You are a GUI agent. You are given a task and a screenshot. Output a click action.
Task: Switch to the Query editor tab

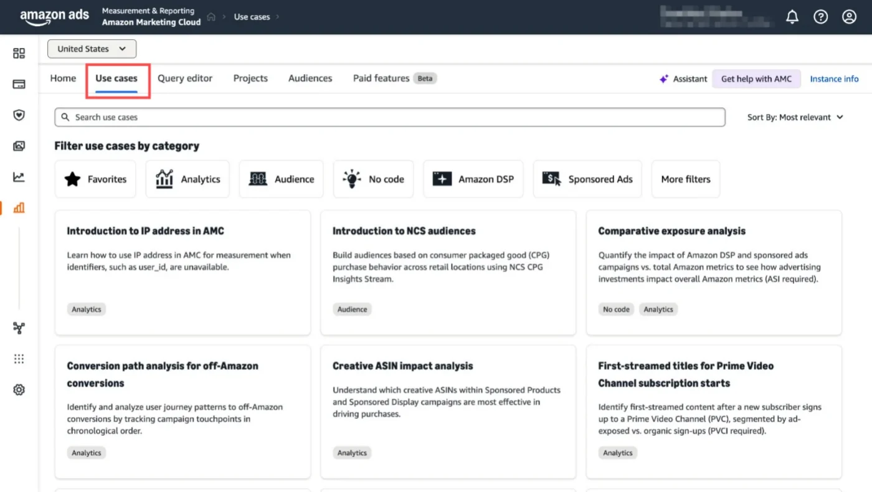(185, 78)
